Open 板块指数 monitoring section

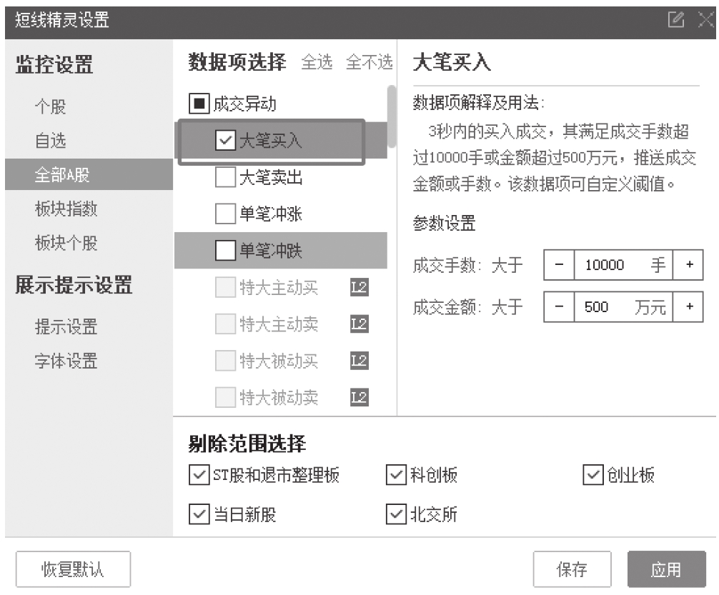[x=66, y=209]
